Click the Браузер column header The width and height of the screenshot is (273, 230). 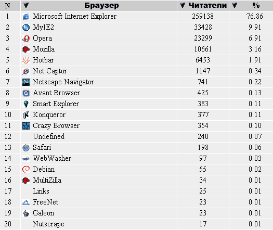tap(101, 6)
